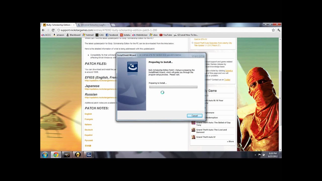Viewport: 322px width, 181px height.
Task: Open the YouTube bookmark
Action: pos(166,35)
